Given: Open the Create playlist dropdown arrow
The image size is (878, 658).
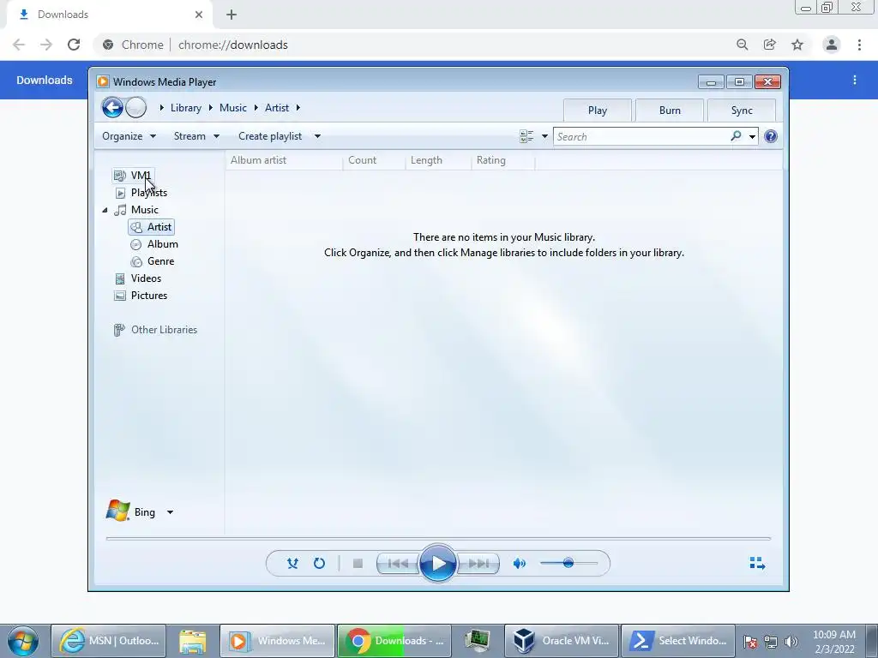Looking at the screenshot, I should (x=317, y=136).
